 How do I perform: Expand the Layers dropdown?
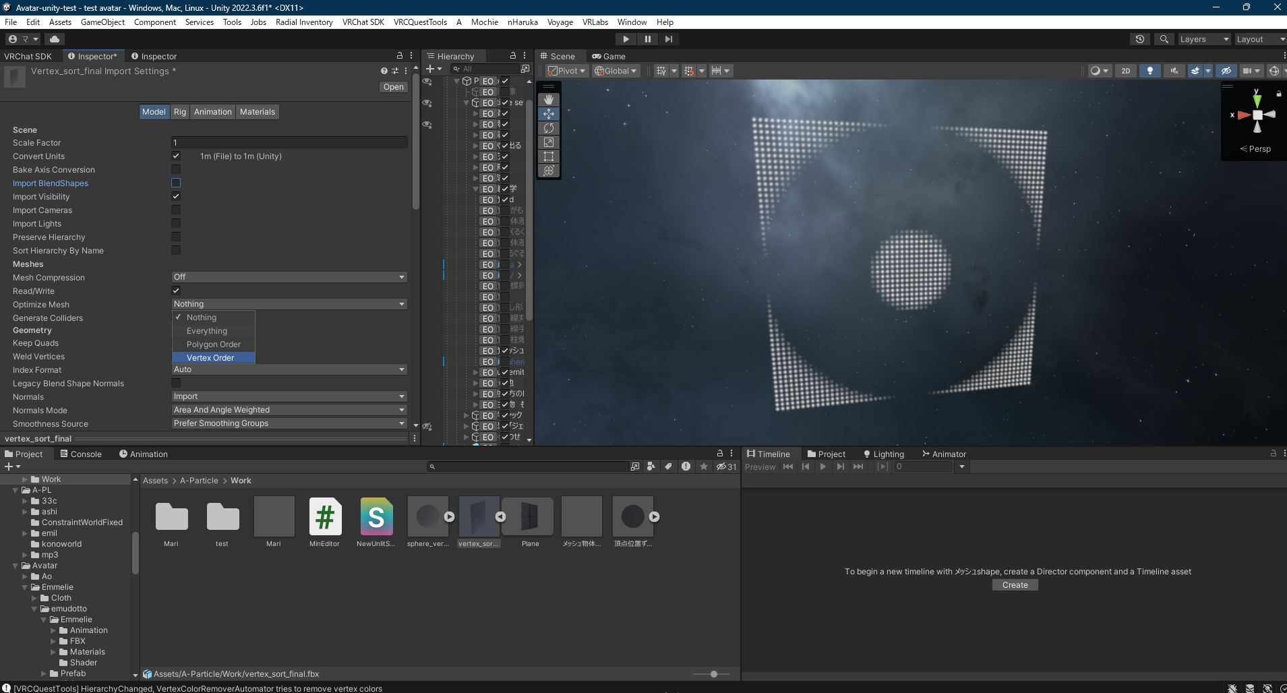coord(1203,39)
